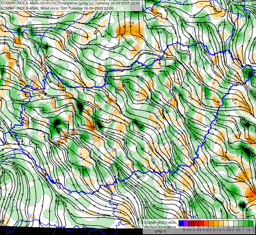
Task: Click the -2.5 tick label in legend
Action: 209,230
